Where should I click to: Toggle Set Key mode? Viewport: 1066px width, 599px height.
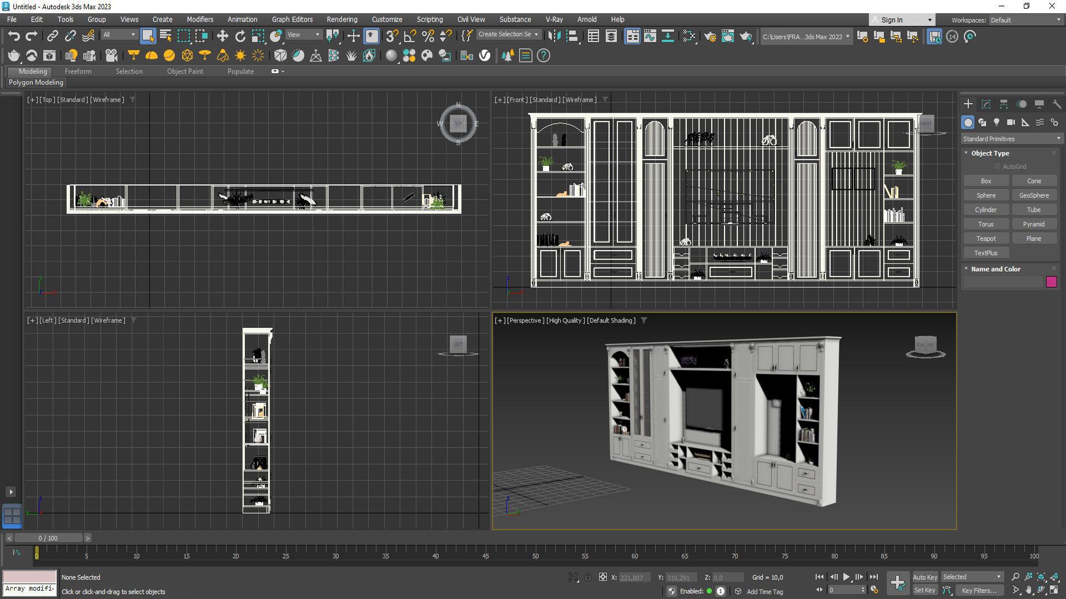coord(925,590)
